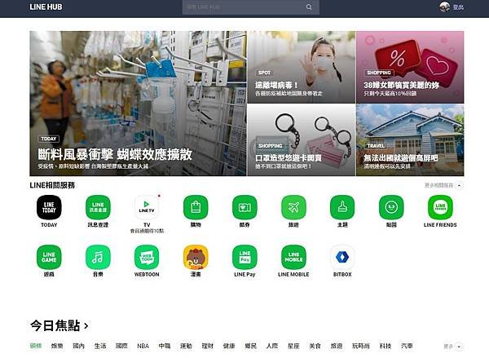
Task: Select the first green-highlighted news tab
Action: point(36,346)
